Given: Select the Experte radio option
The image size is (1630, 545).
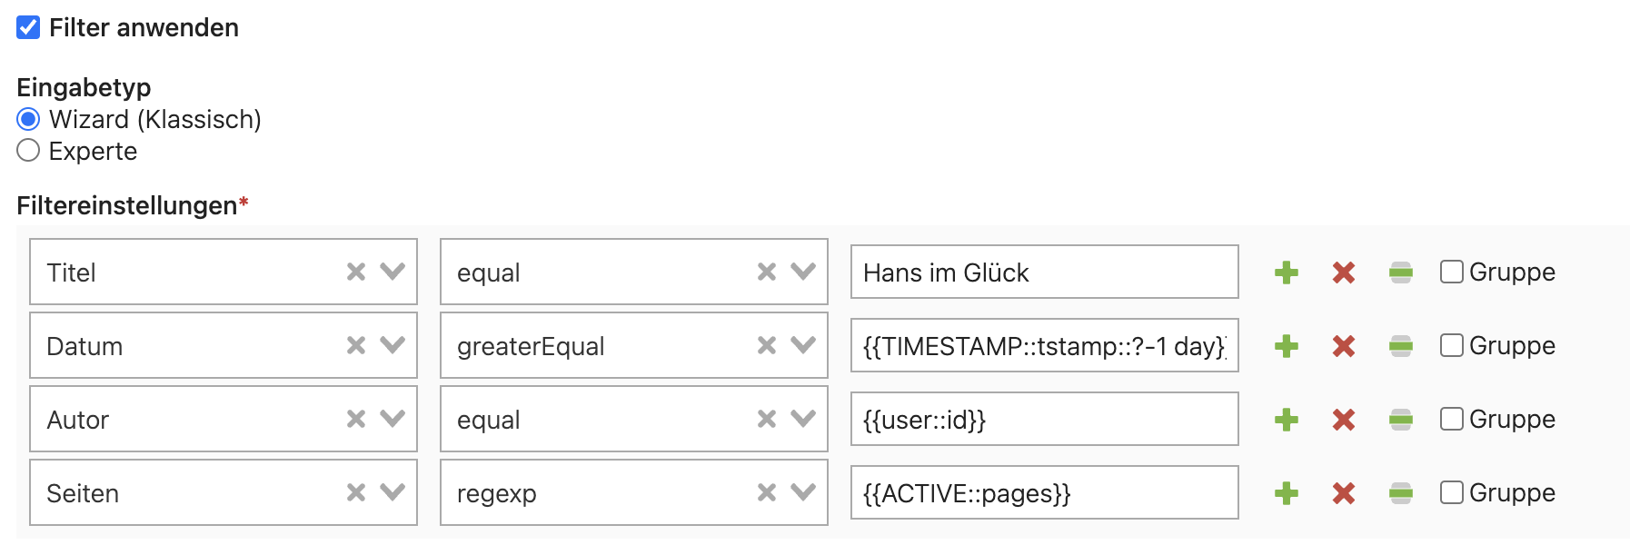Looking at the screenshot, I should [28, 151].
